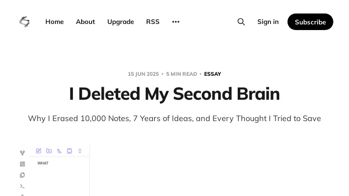Toggle the purple expand/collapse chevrons icon

(80, 151)
